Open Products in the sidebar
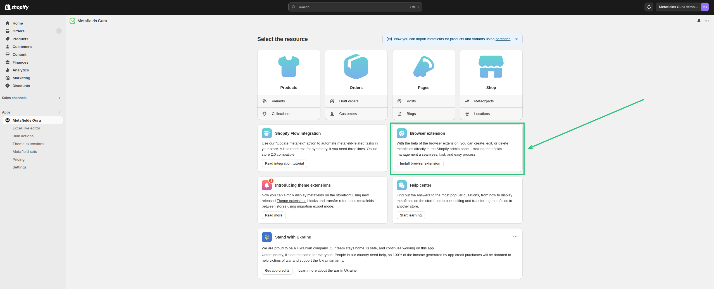Screen dimensions: 714x289 click(32, 39)
